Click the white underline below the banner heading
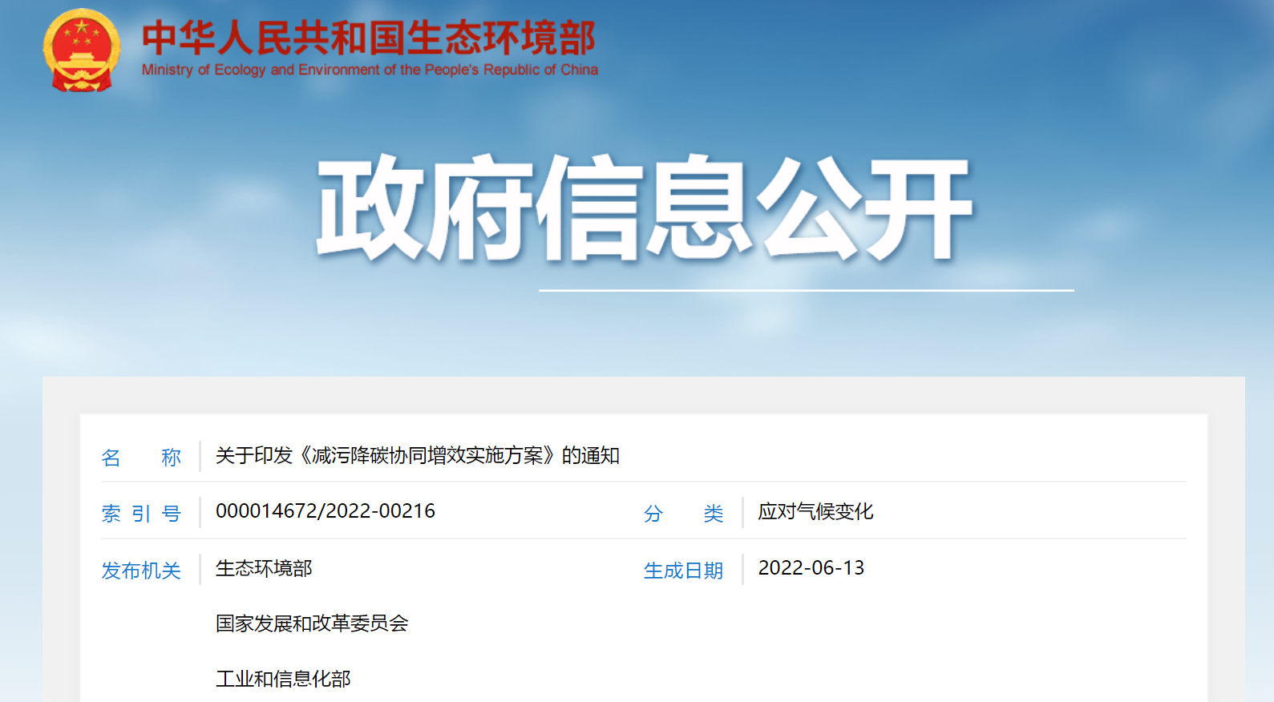 (x=806, y=290)
